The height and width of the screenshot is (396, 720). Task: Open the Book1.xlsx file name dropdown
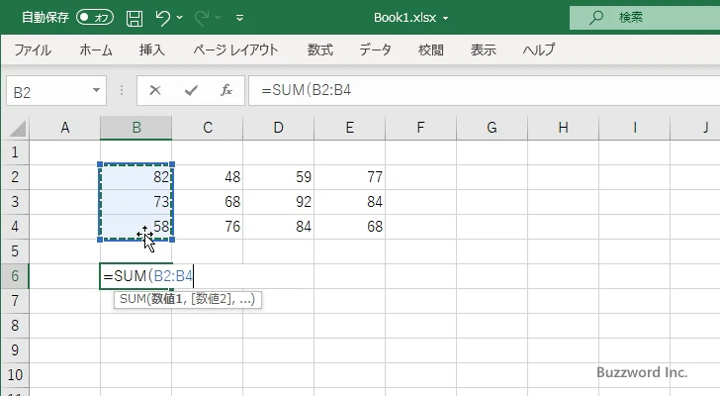(x=445, y=19)
